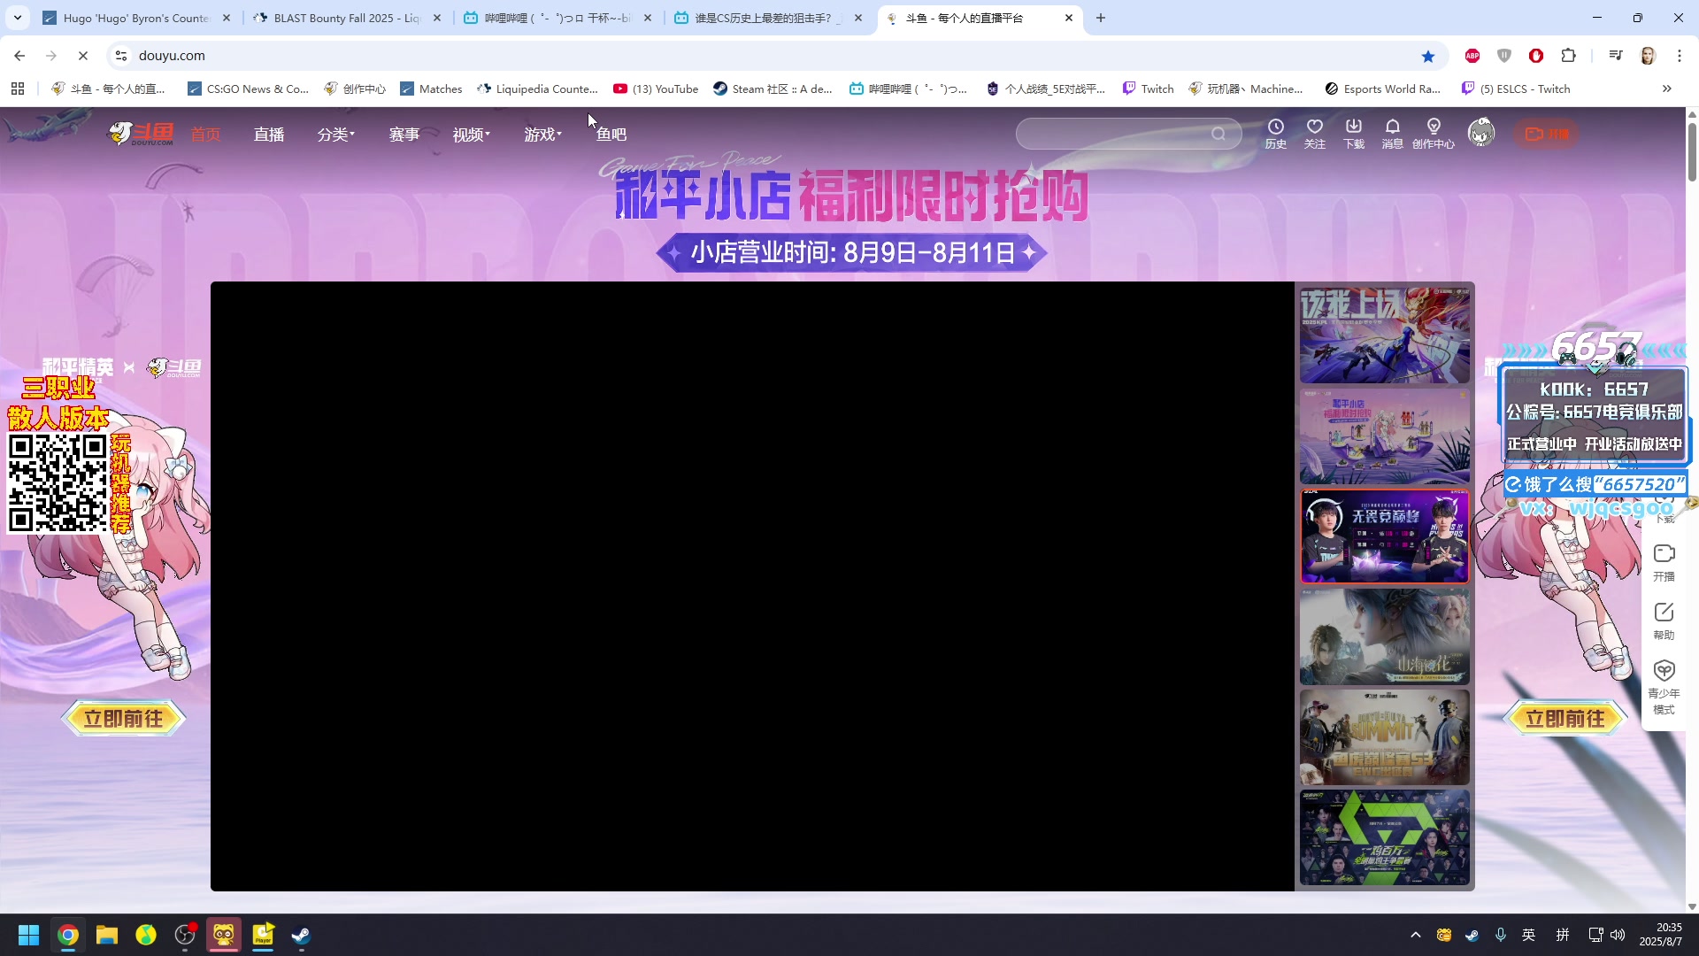Select the 鱼吧 navigation item

(611, 135)
